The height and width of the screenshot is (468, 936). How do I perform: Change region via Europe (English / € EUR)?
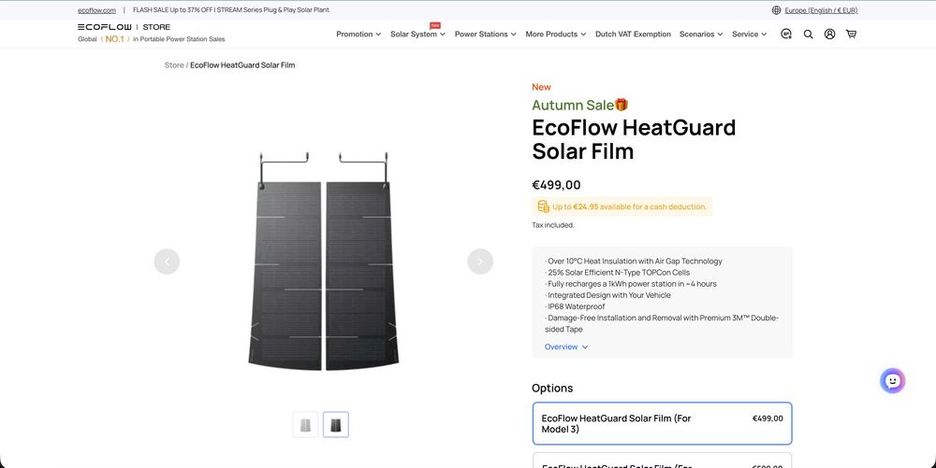[x=821, y=10]
